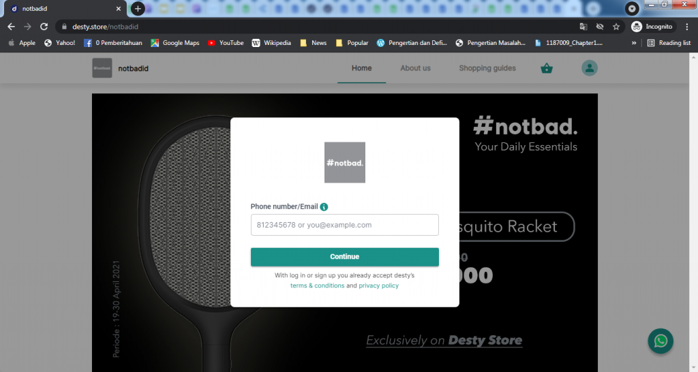The image size is (698, 372).
Task: Go to the About us menu tab
Action: [x=415, y=68]
